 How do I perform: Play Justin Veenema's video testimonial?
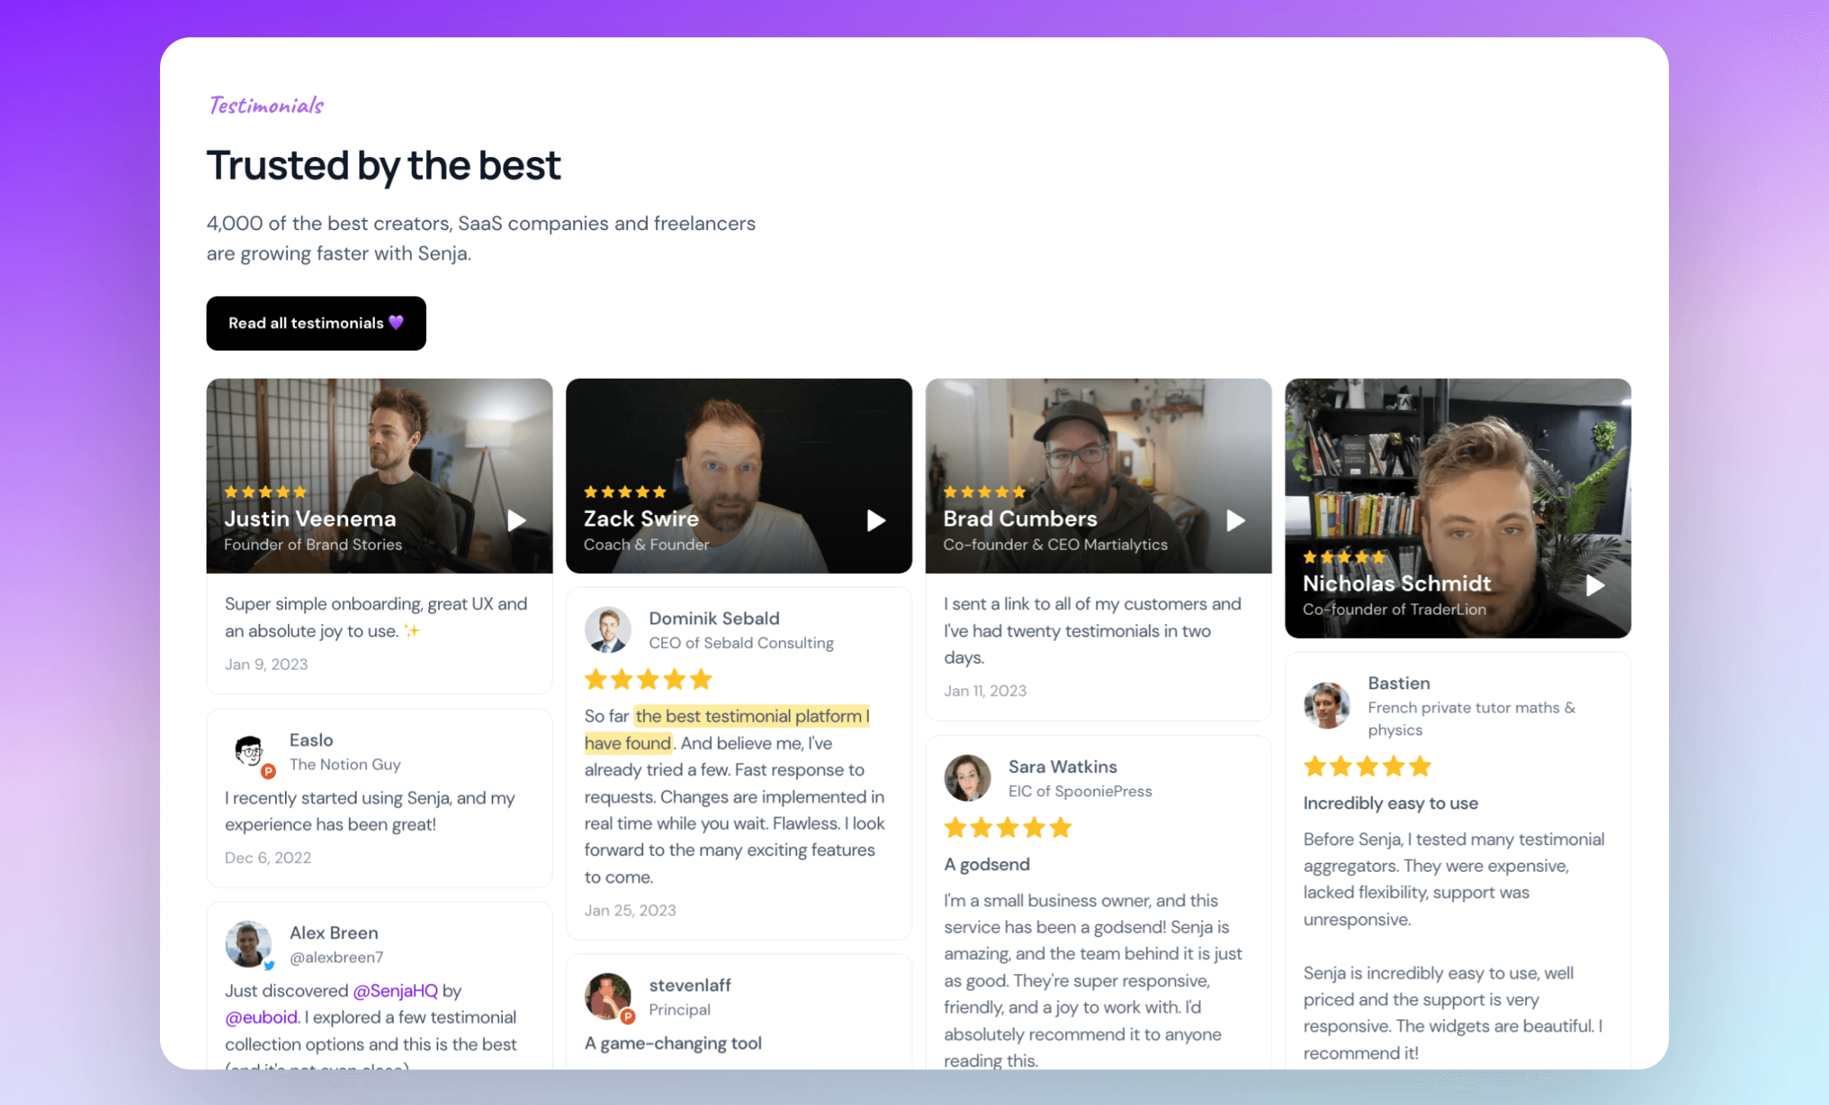pyautogui.click(x=516, y=520)
